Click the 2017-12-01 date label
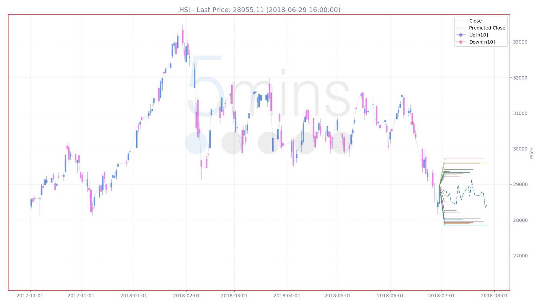Image resolution: width=541 pixels, height=305 pixels. [x=81, y=296]
